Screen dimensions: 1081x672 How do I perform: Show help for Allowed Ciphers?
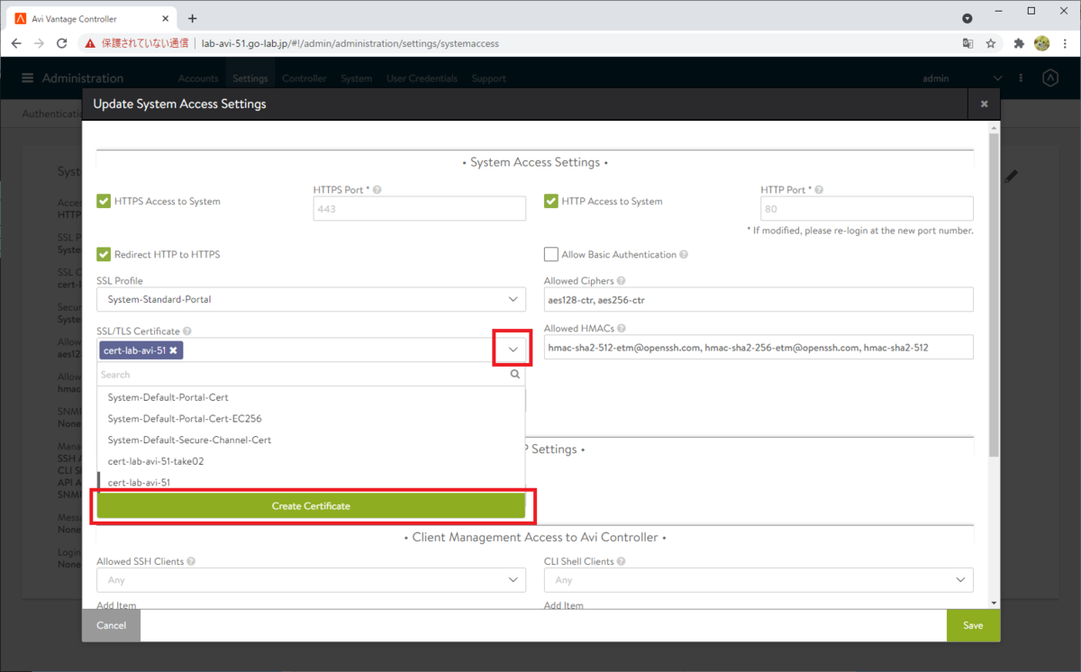click(x=622, y=281)
